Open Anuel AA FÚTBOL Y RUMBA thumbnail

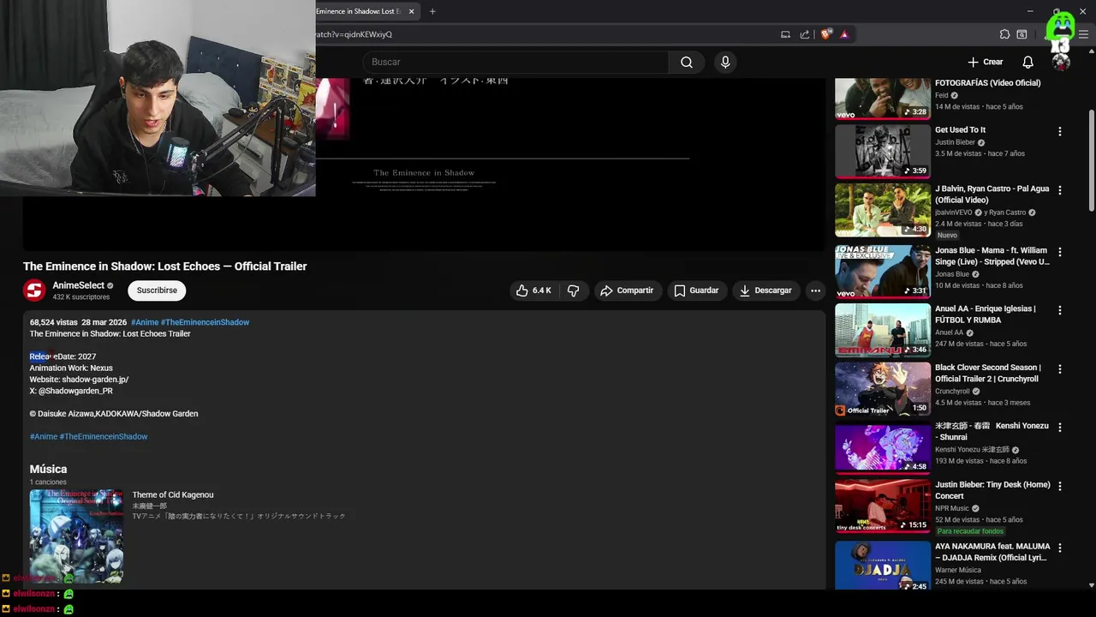[882, 330]
